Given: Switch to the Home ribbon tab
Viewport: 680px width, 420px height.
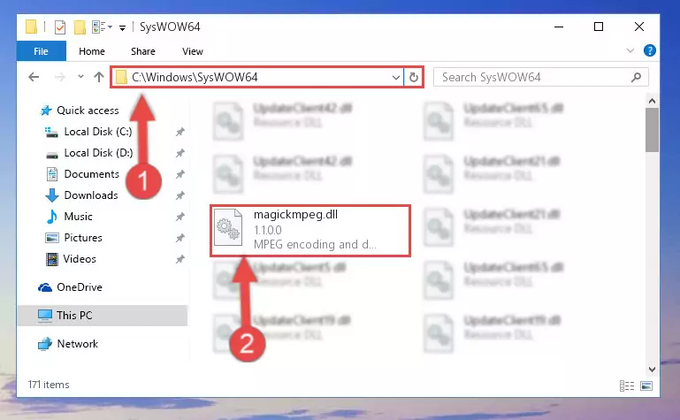Looking at the screenshot, I should coord(92,51).
